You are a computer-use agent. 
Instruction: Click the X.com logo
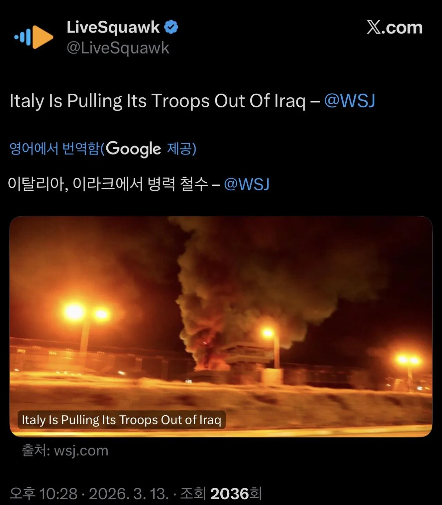click(394, 27)
